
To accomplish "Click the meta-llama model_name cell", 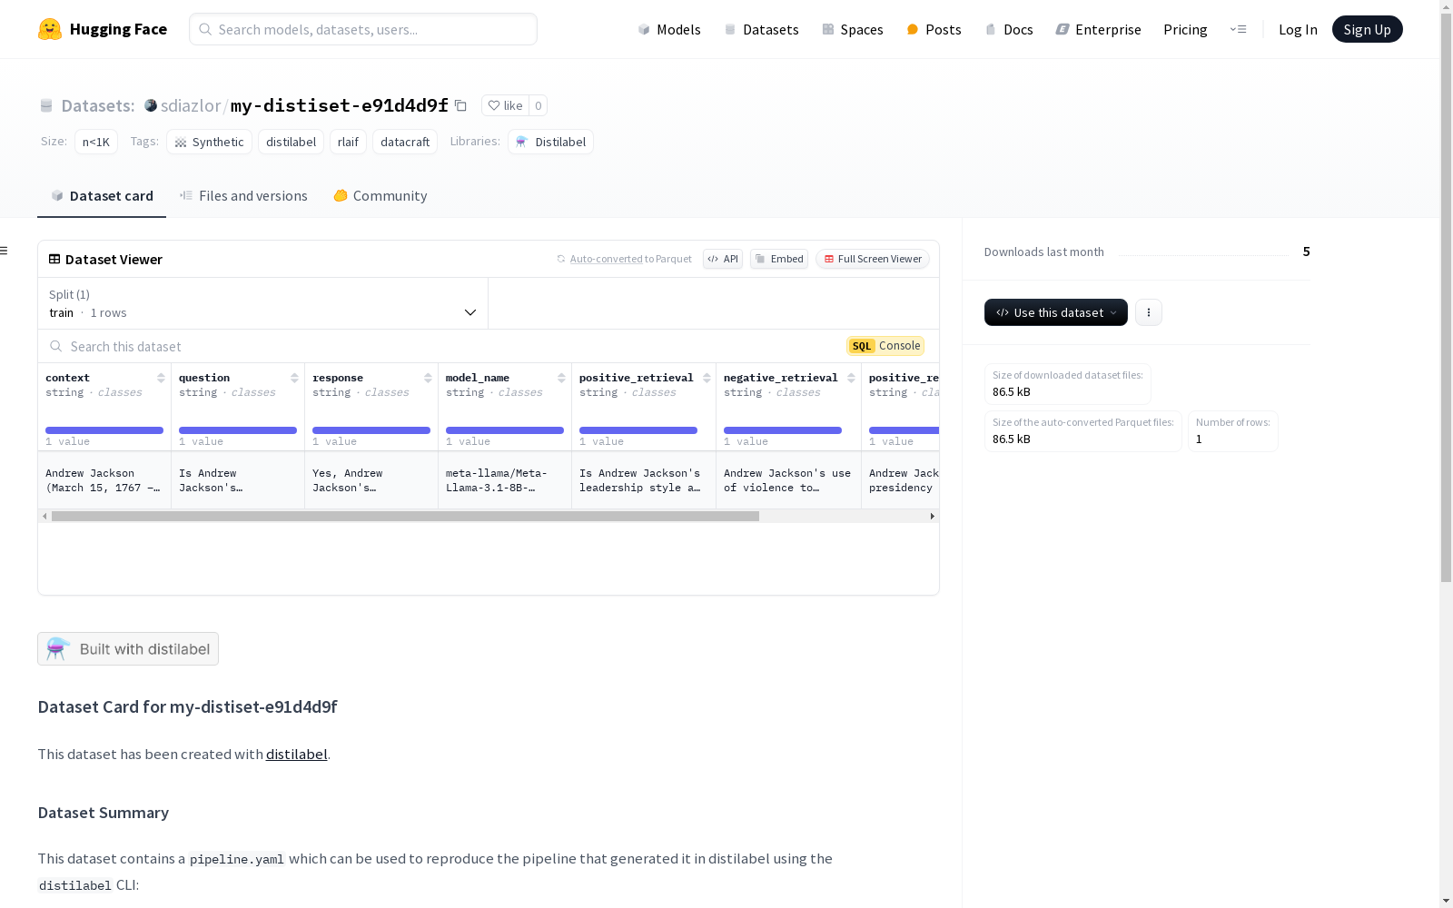I will pos(505,480).
